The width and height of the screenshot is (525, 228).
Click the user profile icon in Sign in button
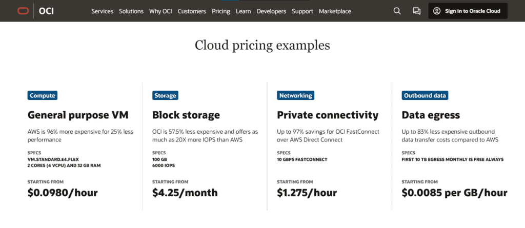pos(437,11)
